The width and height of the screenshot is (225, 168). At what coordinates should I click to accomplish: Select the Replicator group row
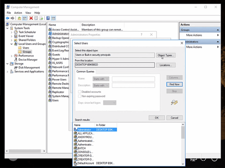(58, 92)
